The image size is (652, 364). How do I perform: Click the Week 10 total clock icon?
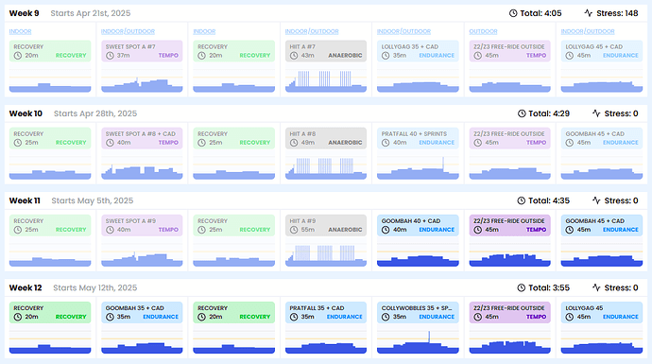[x=522, y=113]
